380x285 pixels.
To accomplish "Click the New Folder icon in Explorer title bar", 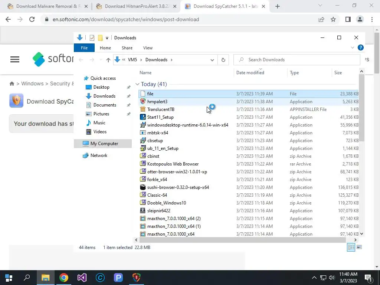I will pyautogui.click(x=100, y=38).
